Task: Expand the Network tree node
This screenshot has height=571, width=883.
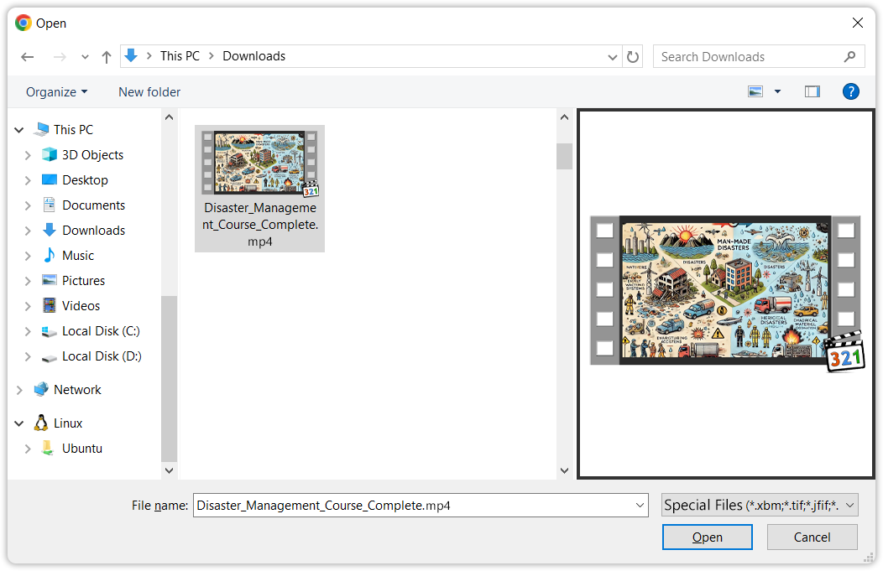Action: 19,390
